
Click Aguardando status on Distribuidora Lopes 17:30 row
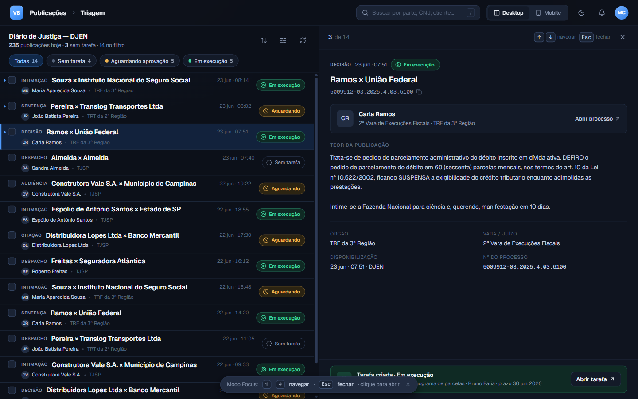[282, 240]
